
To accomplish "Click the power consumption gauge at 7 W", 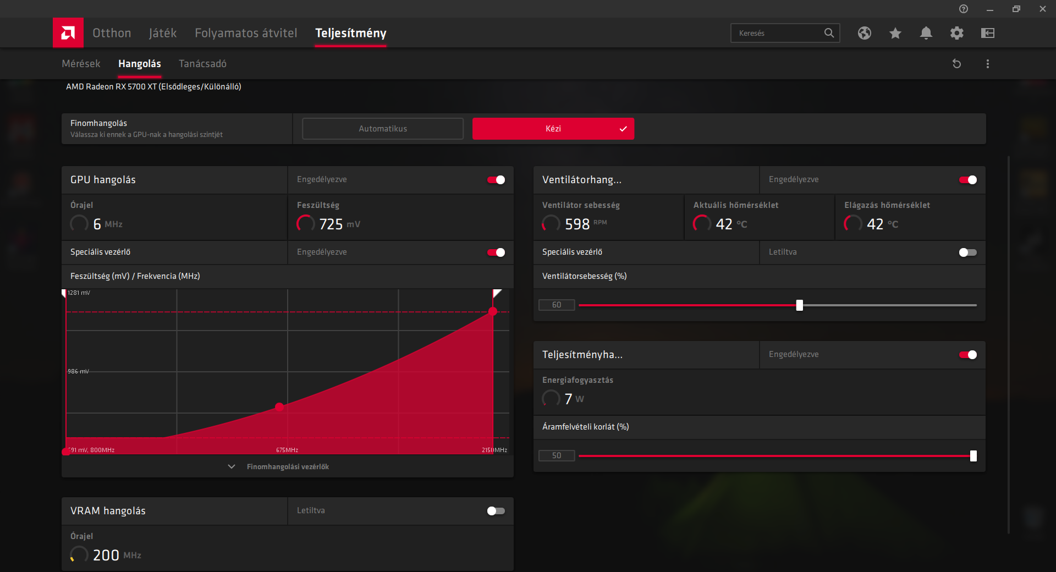I will pos(551,398).
